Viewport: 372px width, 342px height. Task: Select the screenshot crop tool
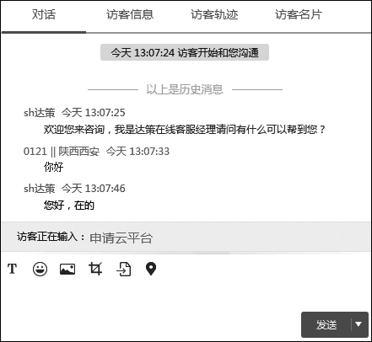point(95,269)
